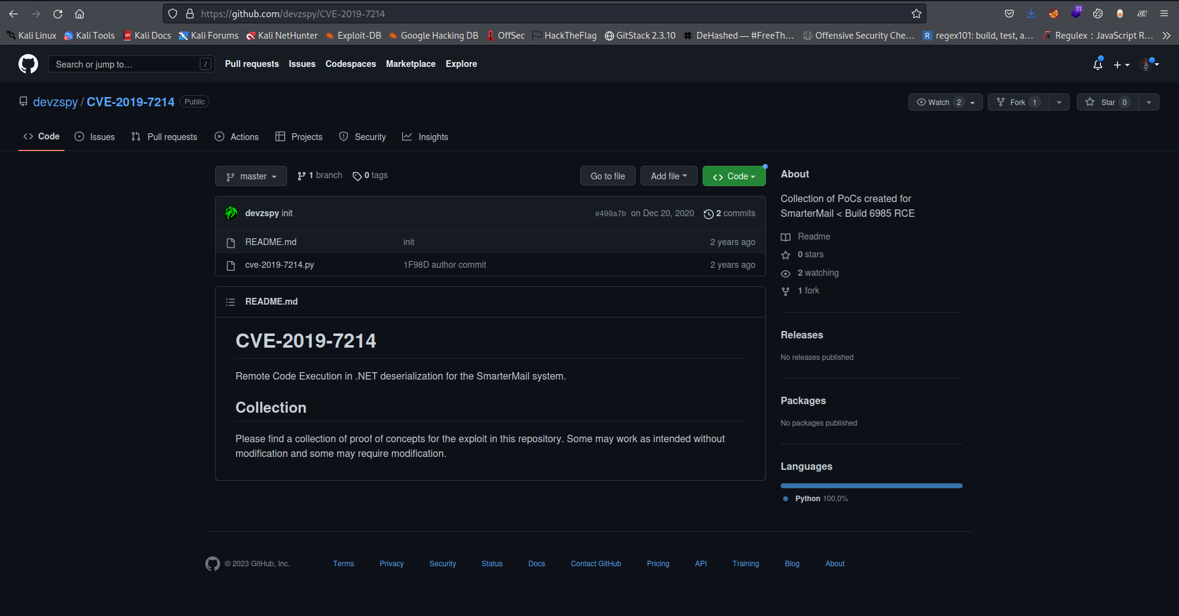Open Firefox hamburger application menu
The height and width of the screenshot is (616, 1179).
(1164, 14)
